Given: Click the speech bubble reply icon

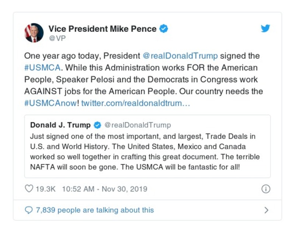Looking at the screenshot, I should pos(29,210).
